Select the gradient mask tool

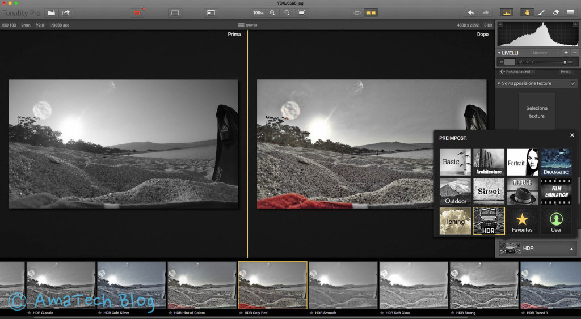(570, 12)
